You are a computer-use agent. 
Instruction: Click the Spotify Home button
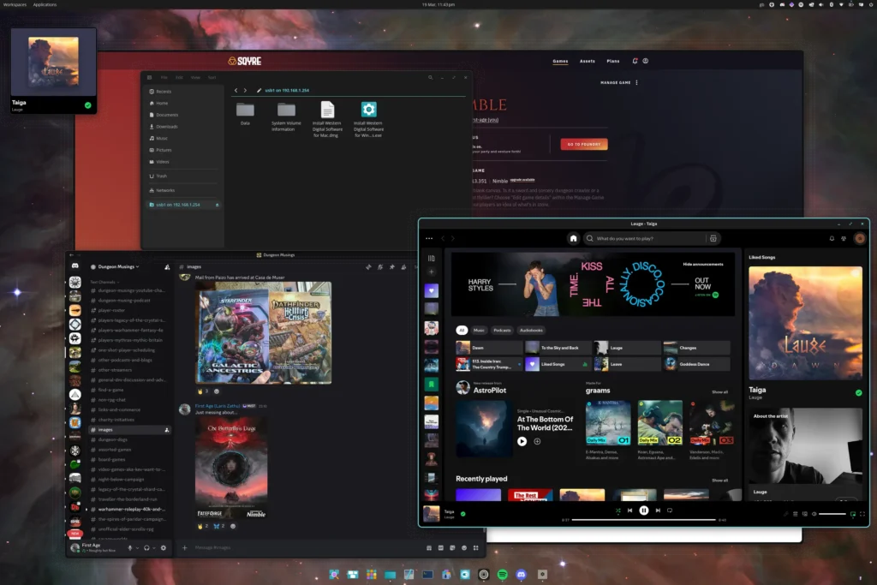point(573,238)
